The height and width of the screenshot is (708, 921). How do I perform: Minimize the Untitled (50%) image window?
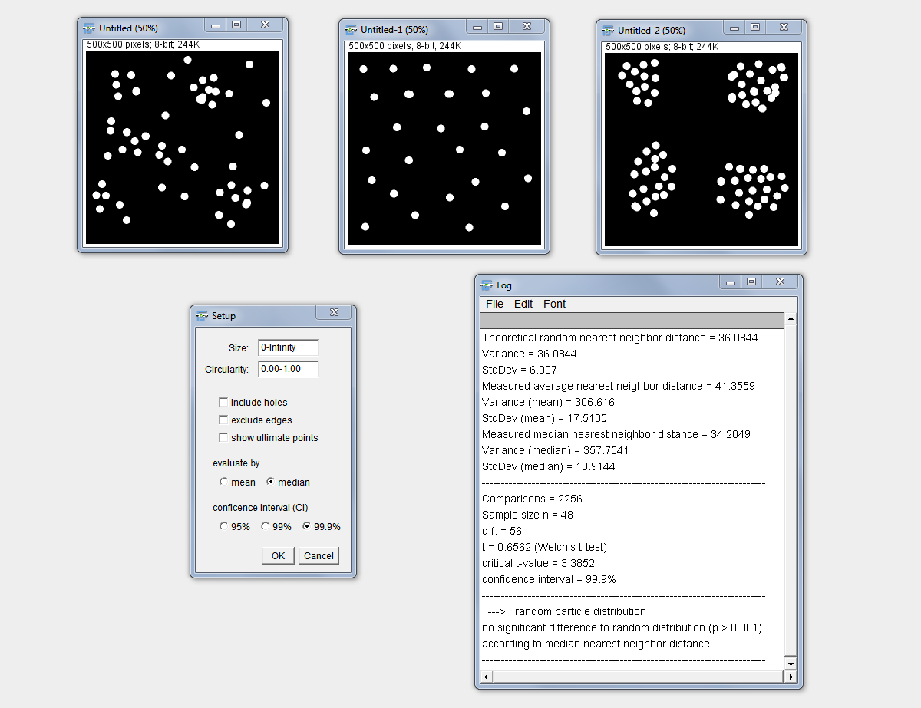coord(216,25)
